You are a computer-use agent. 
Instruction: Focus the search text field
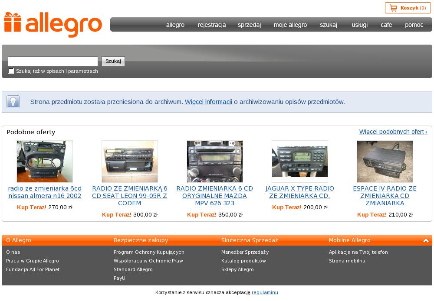click(x=53, y=61)
